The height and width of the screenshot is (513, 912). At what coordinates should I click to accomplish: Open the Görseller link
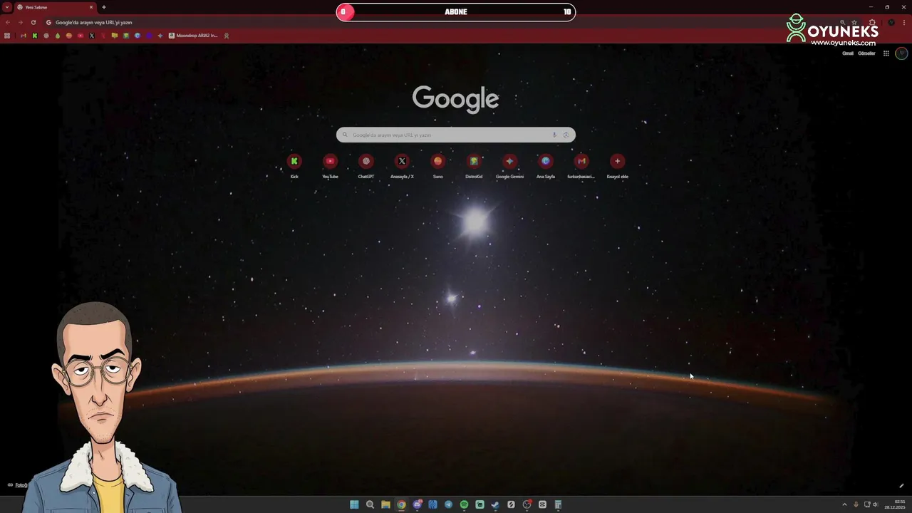click(x=866, y=53)
